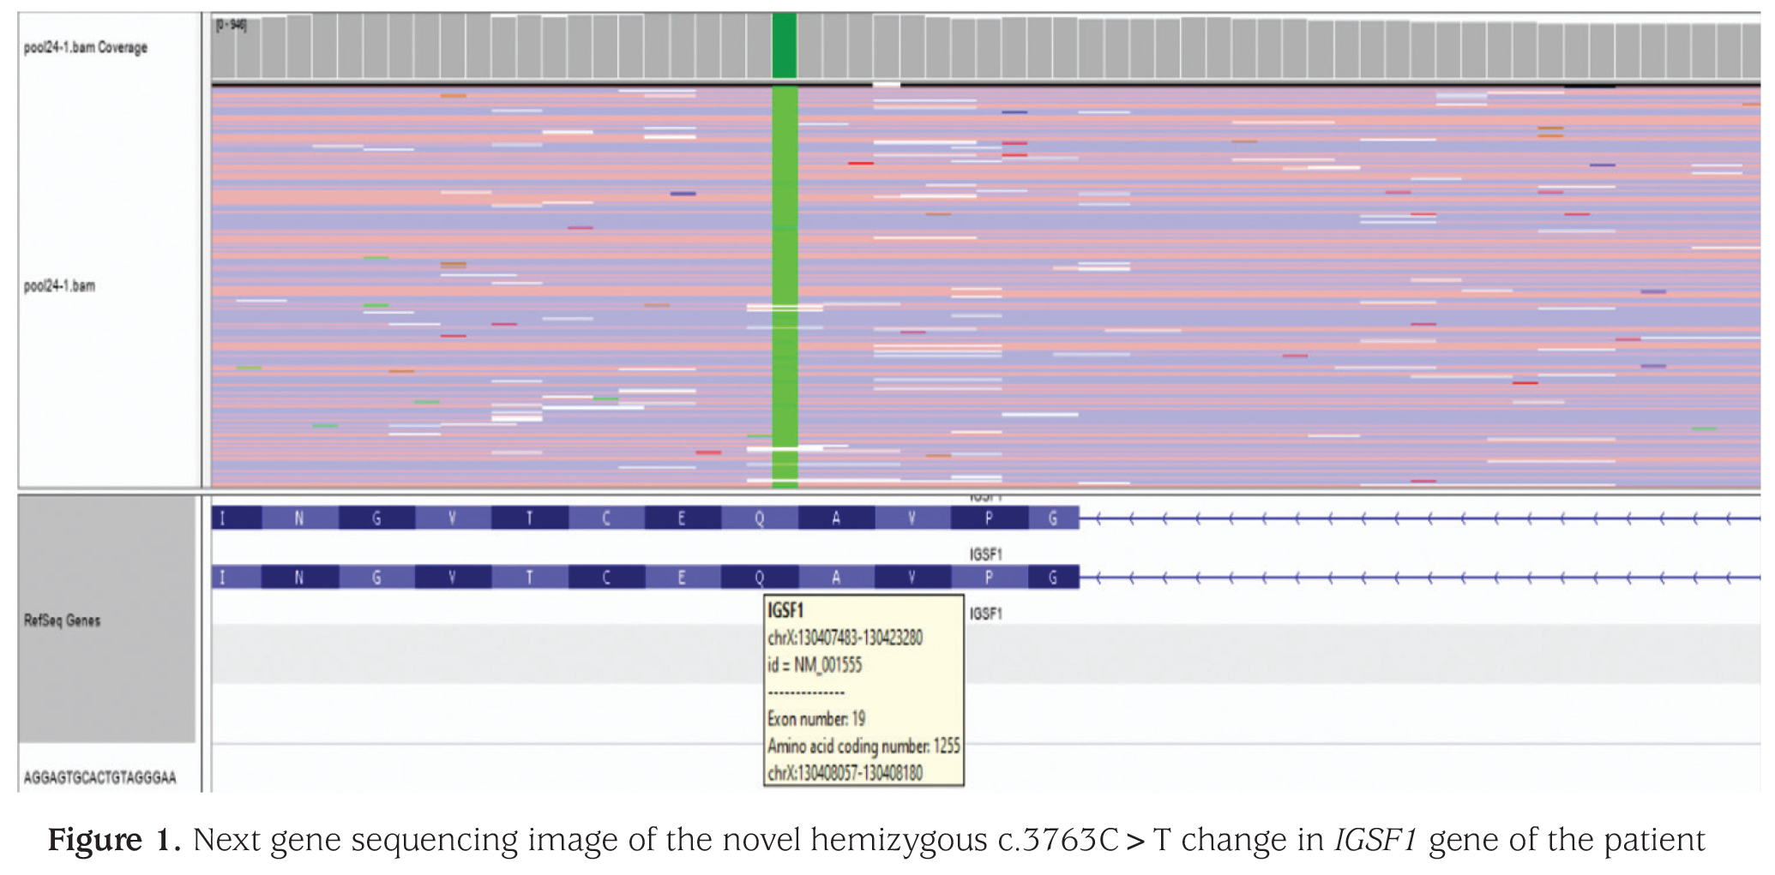1775x875 pixels.
Task: Select the pool24-1.bam alignment track label
Action: [59, 285]
